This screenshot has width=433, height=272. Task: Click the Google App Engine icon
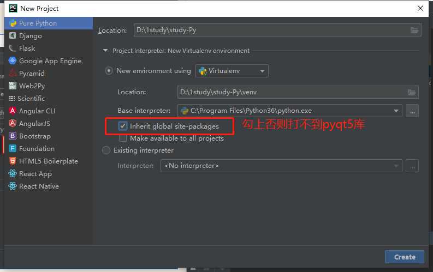(13, 61)
